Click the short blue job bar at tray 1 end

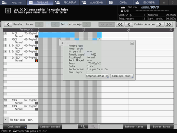pos(99,35)
